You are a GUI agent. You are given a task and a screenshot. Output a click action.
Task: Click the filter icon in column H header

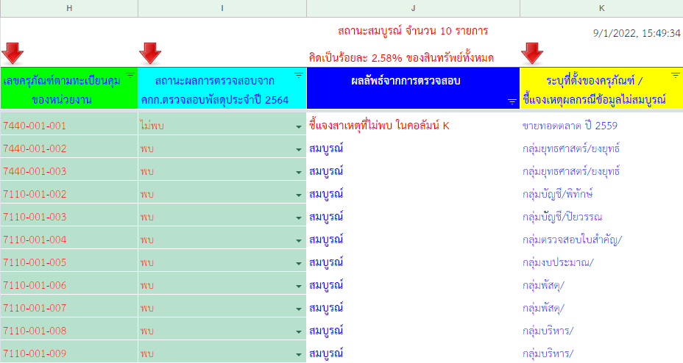coord(130,75)
